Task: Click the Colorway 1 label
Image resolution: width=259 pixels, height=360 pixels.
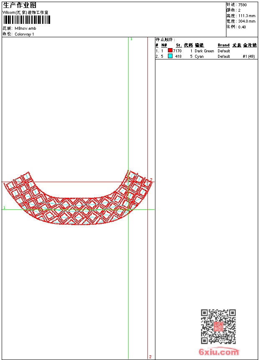Action: (x=25, y=34)
